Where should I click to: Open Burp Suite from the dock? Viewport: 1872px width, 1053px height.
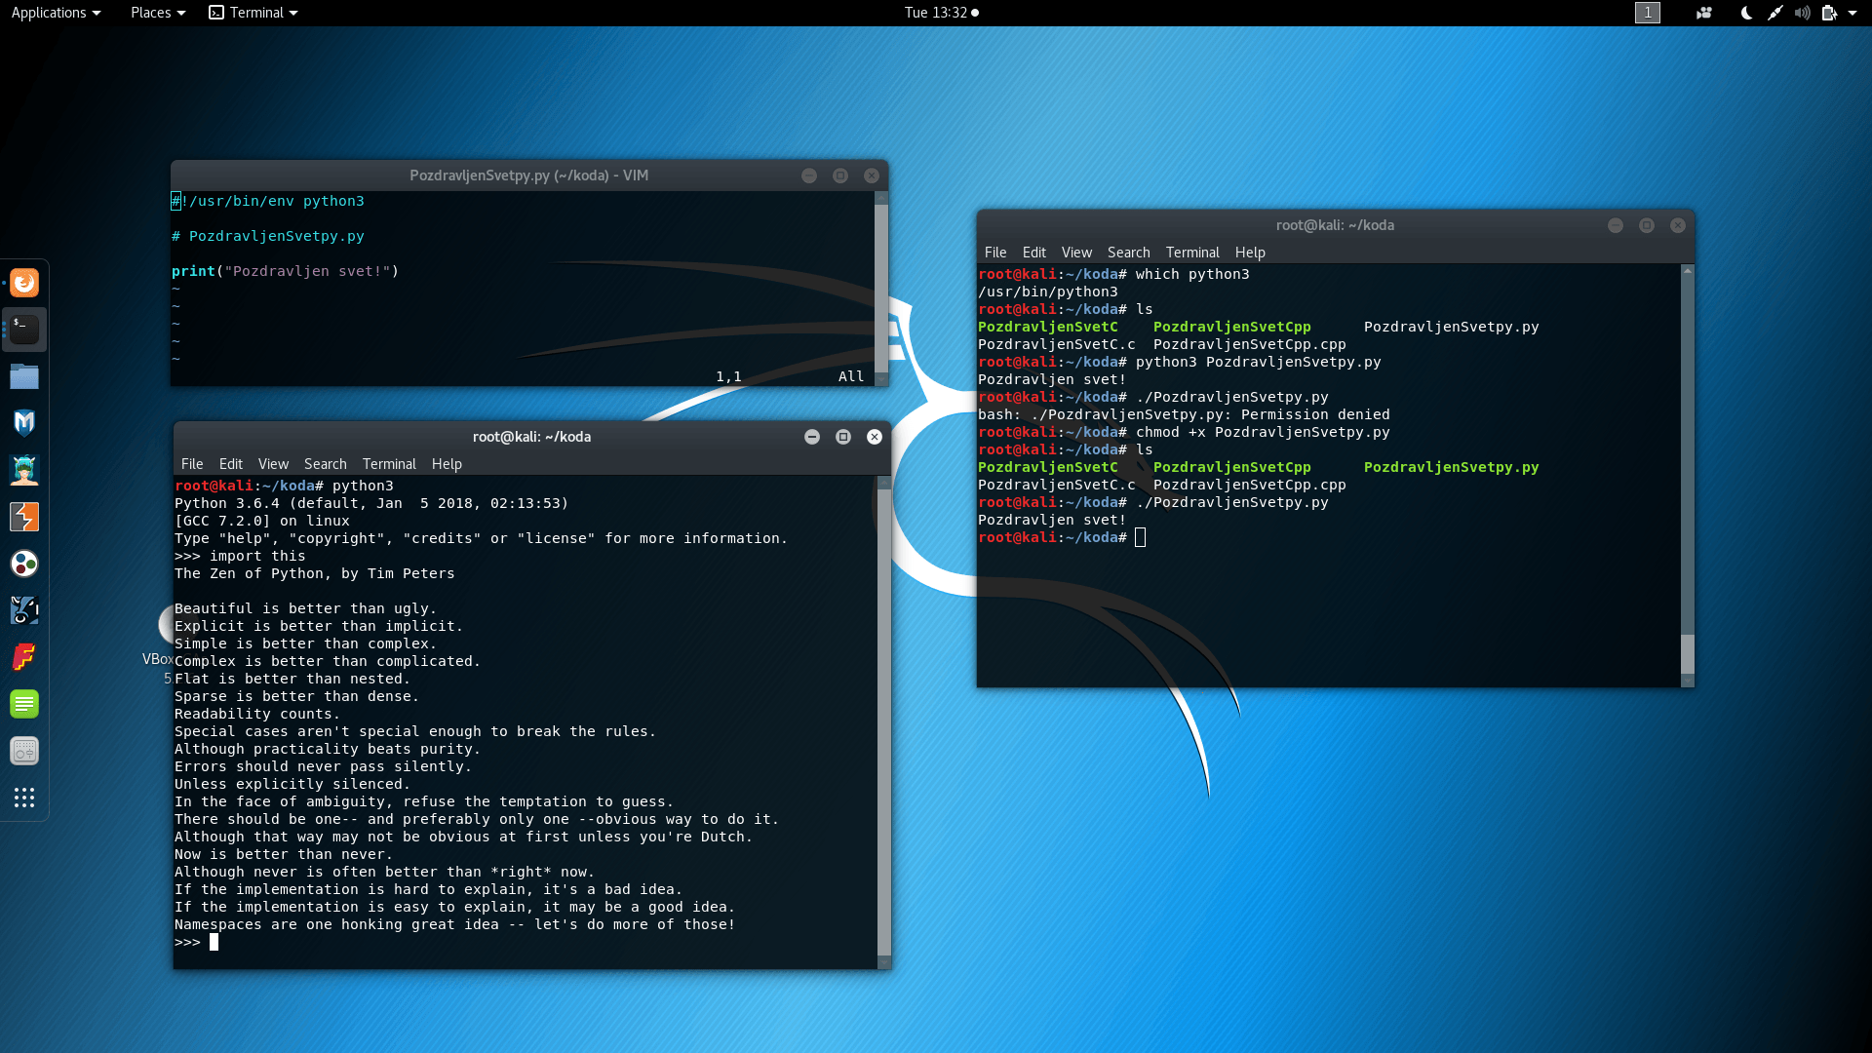[24, 517]
